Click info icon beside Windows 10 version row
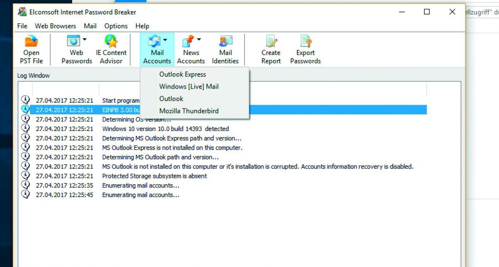The height and width of the screenshot is (267, 499). click(25, 129)
